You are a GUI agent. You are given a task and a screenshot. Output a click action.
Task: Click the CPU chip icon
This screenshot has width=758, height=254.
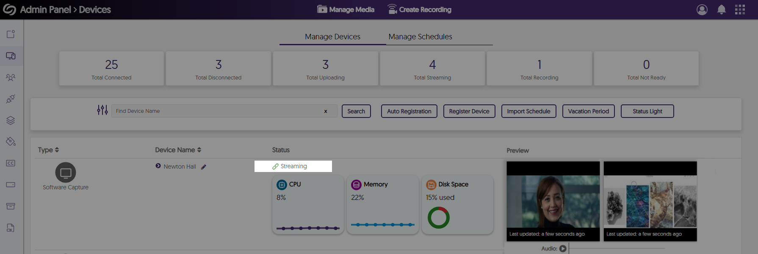pos(282,185)
